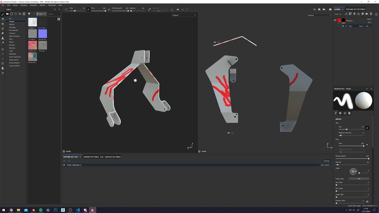
Task: Change blend mode of Fill layer 1
Action: pos(370,19)
